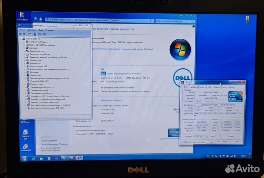
Task: Open the Вид menu
Action: pos(41,30)
